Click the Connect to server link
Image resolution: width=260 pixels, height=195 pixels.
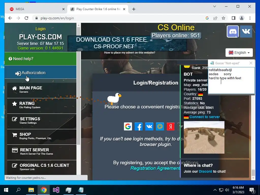coord(204,117)
